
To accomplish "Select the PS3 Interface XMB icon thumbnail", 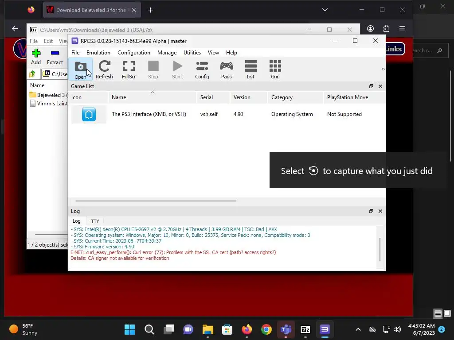I will click(x=89, y=114).
